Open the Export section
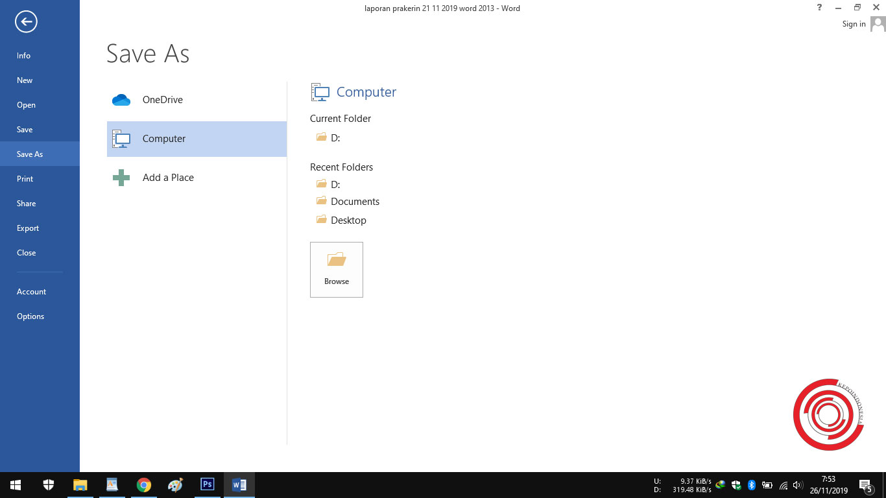 pos(28,228)
